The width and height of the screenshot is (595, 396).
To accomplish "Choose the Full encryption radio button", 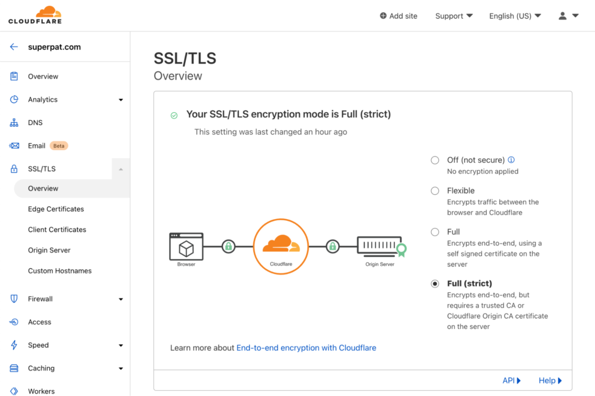I will coord(435,231).
